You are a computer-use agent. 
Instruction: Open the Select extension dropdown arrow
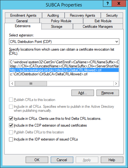pyautogui.click(x=117, y=42)
